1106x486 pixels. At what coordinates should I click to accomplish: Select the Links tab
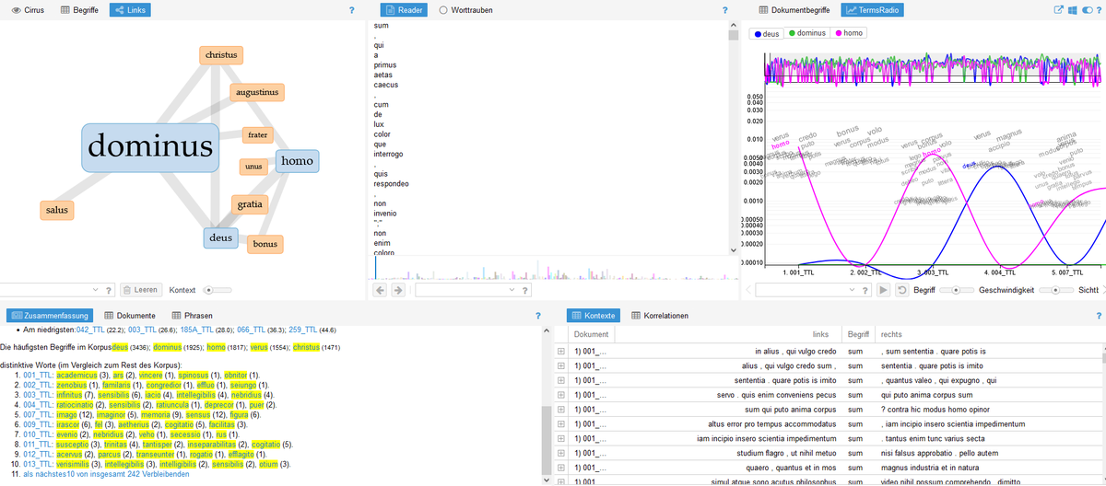(131, 9)
